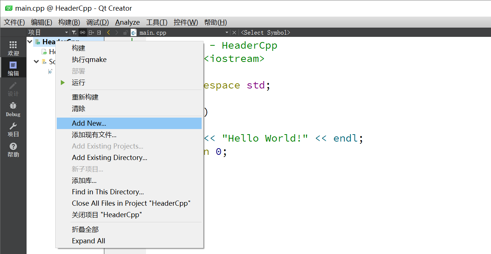Viewport: 491px width, 254px height.
Task: Click the close side panel icon
Action: click(99, 32)
